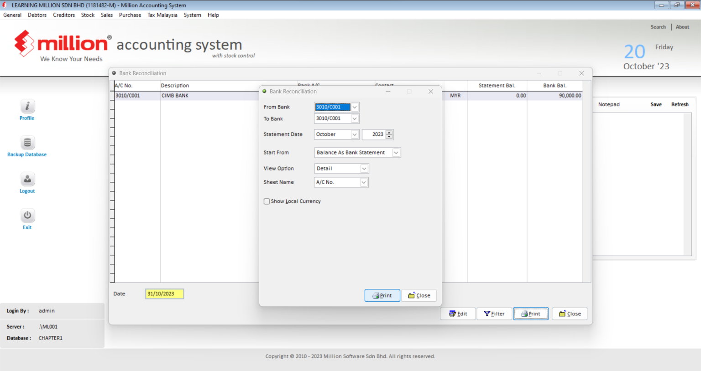Image resolution: width=701 pixels, height=371 pixels.
Task: Click the printer icon on the dialog's Print button
Action: tap(376, 295)
